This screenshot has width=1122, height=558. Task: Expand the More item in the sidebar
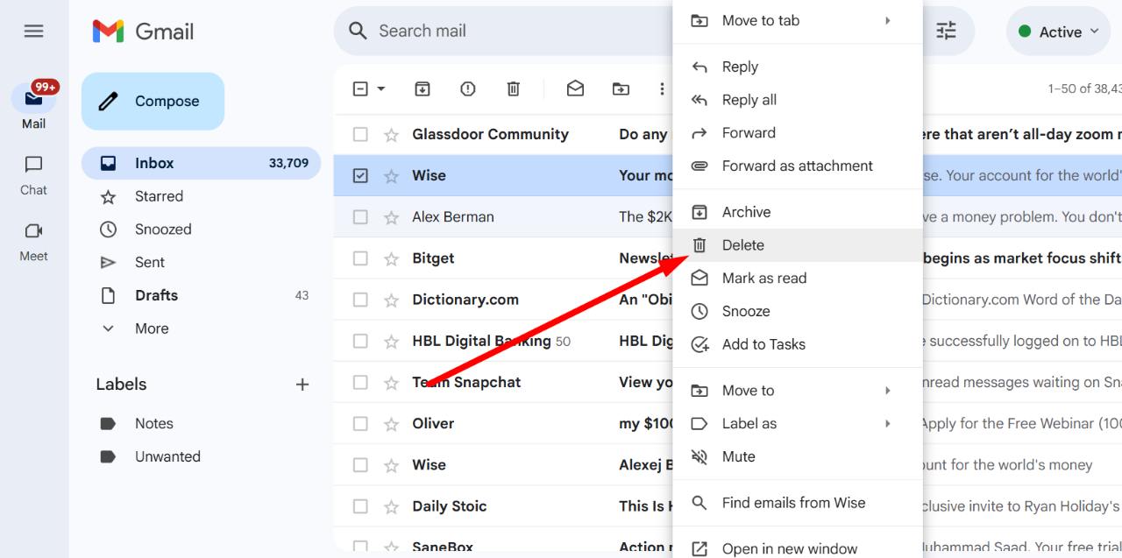click(x=201, y=328)
